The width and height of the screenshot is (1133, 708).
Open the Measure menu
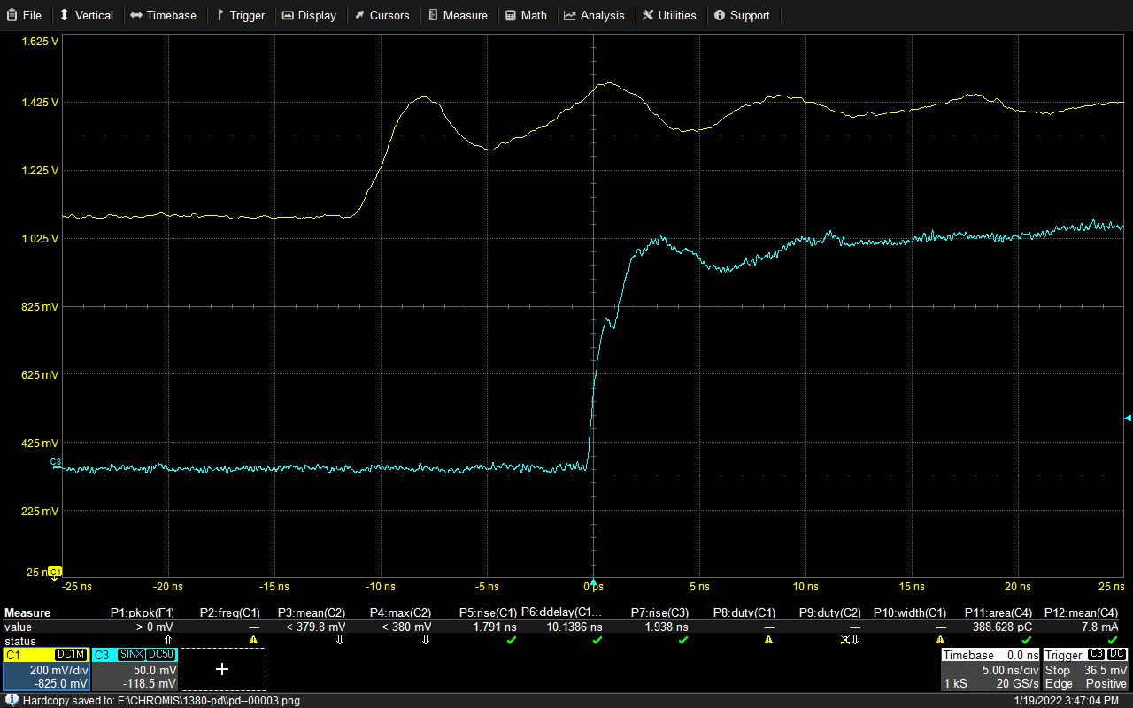tap(458, 15)
